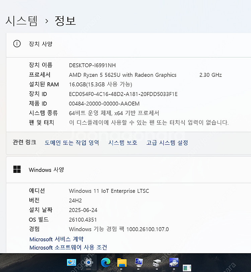This screenshot has height=272, width=251.
Task: Click the Windows logo beside Windows 사양
Action: click(17, 169)
